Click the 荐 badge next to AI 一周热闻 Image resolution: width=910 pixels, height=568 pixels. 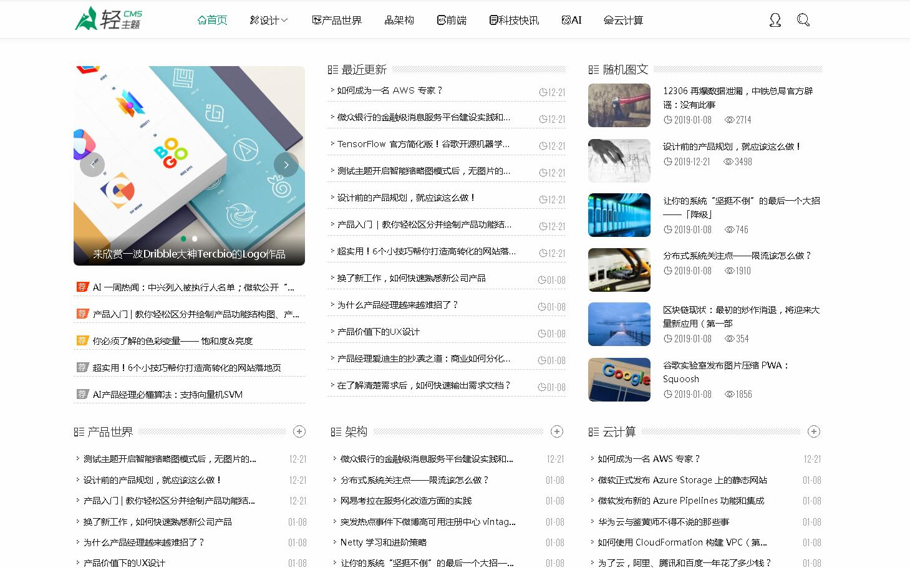(82, 287)
